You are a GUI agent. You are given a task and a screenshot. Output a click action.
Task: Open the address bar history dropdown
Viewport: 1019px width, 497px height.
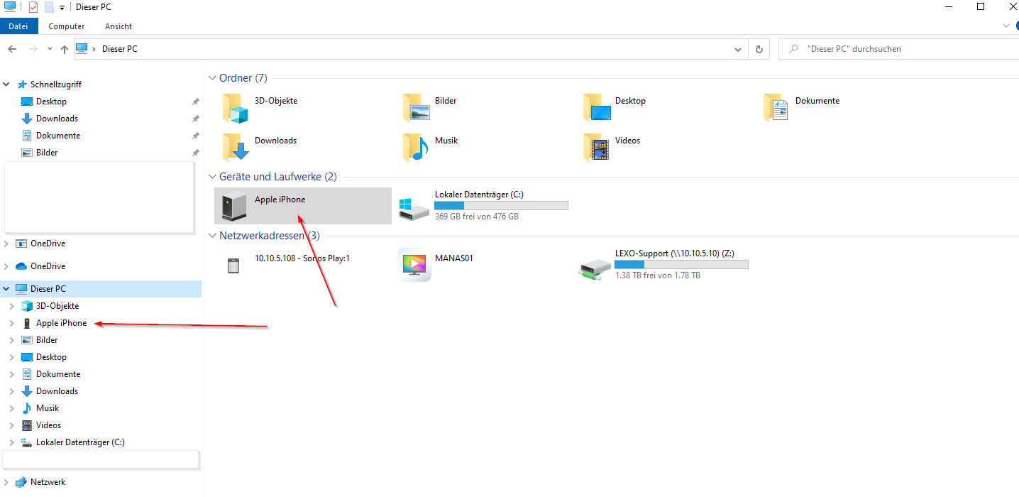click(739, 49)
